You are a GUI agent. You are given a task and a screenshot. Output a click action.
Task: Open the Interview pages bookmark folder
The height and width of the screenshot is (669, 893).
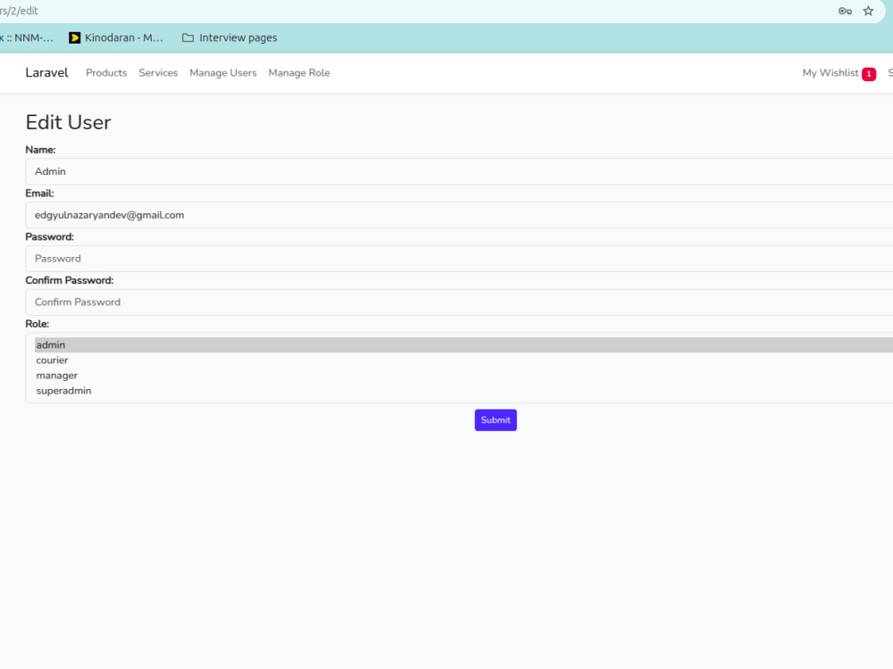coord(230,37)
